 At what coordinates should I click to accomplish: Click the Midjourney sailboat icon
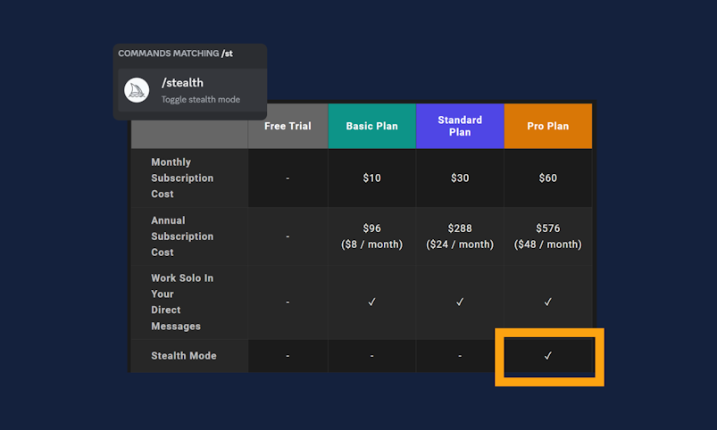click(137, 90)
